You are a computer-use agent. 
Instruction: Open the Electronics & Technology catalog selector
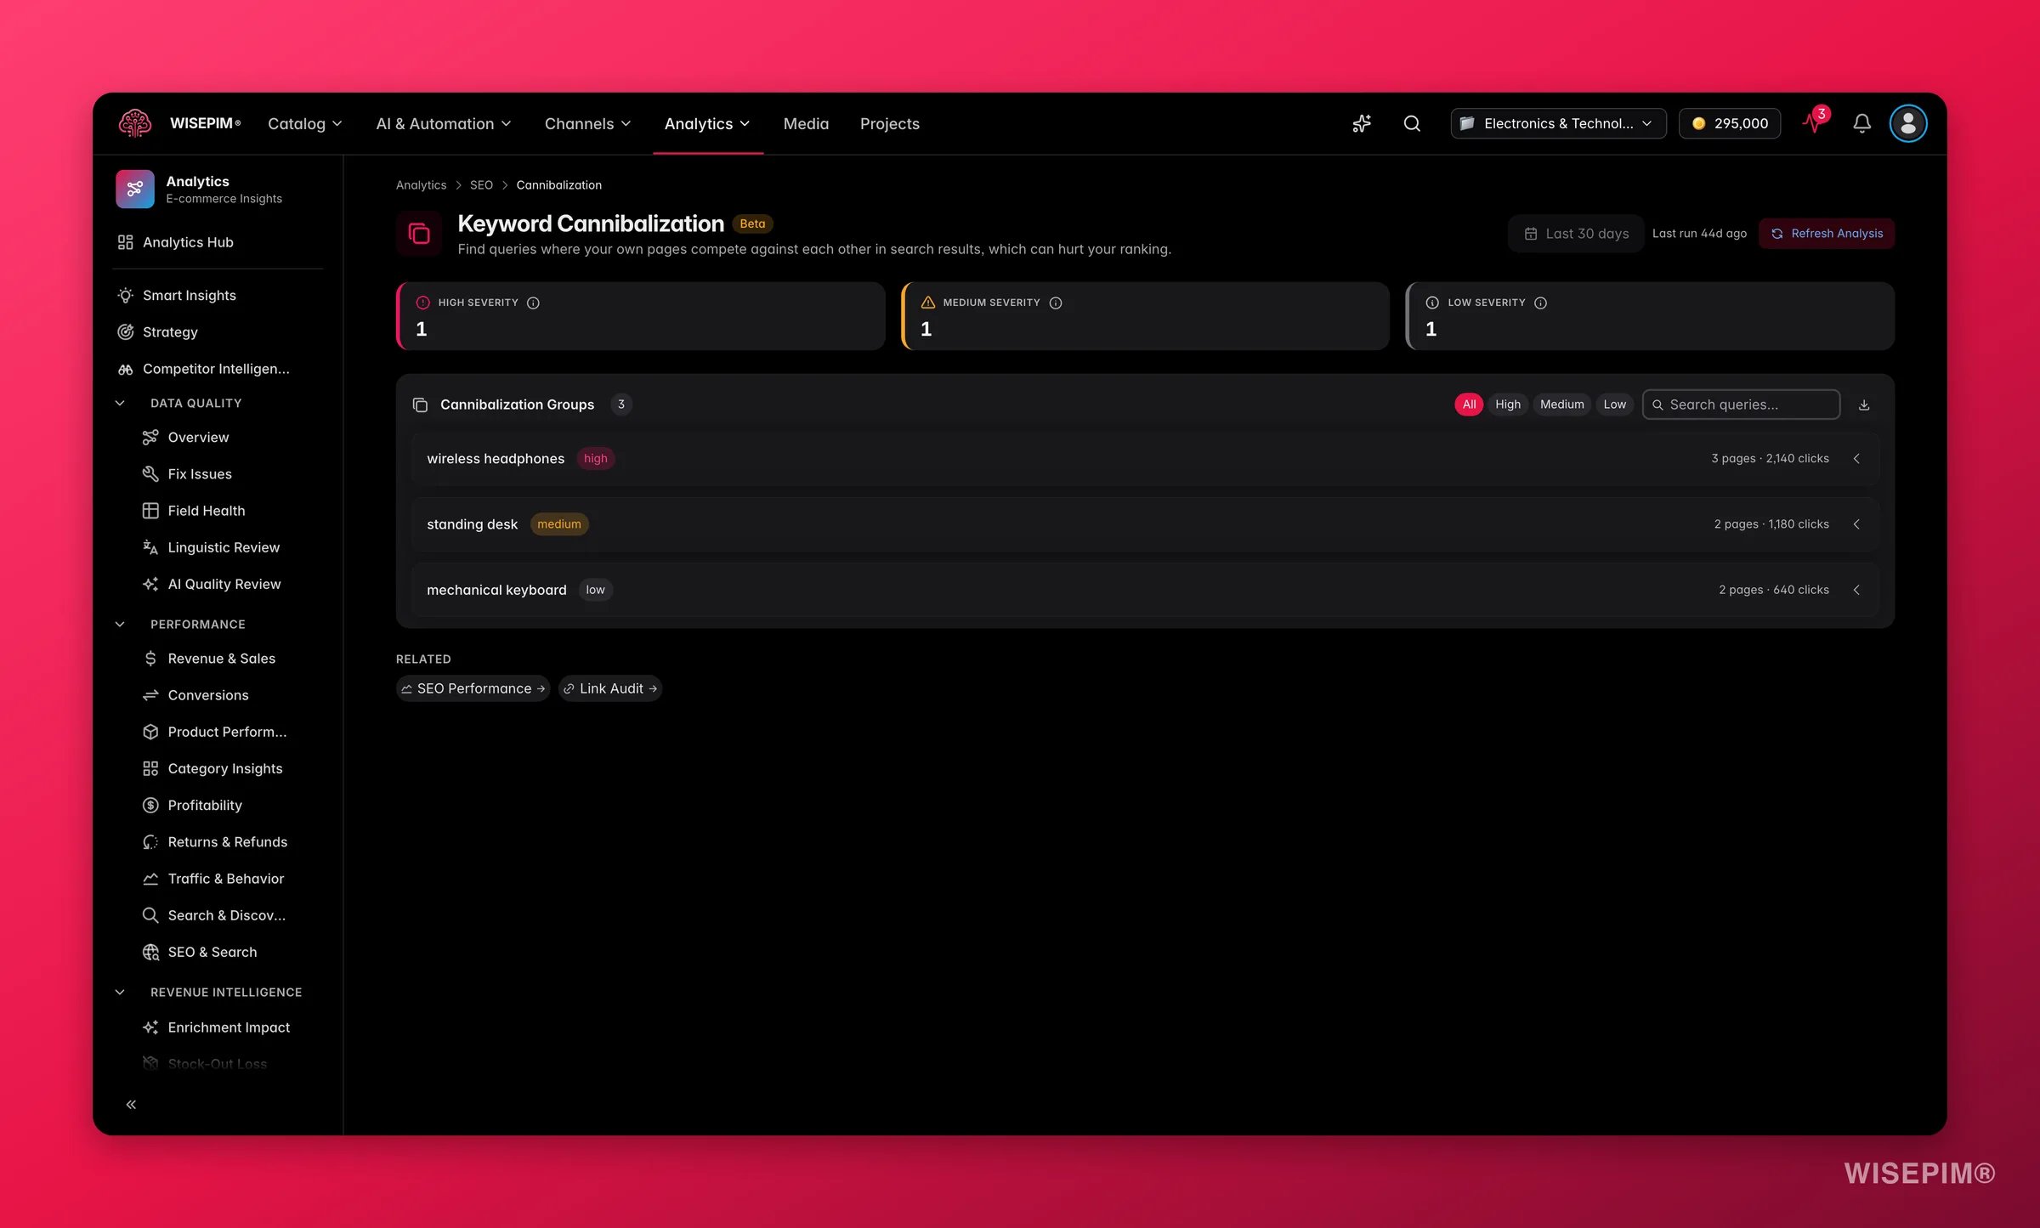tap(1558, 123)
